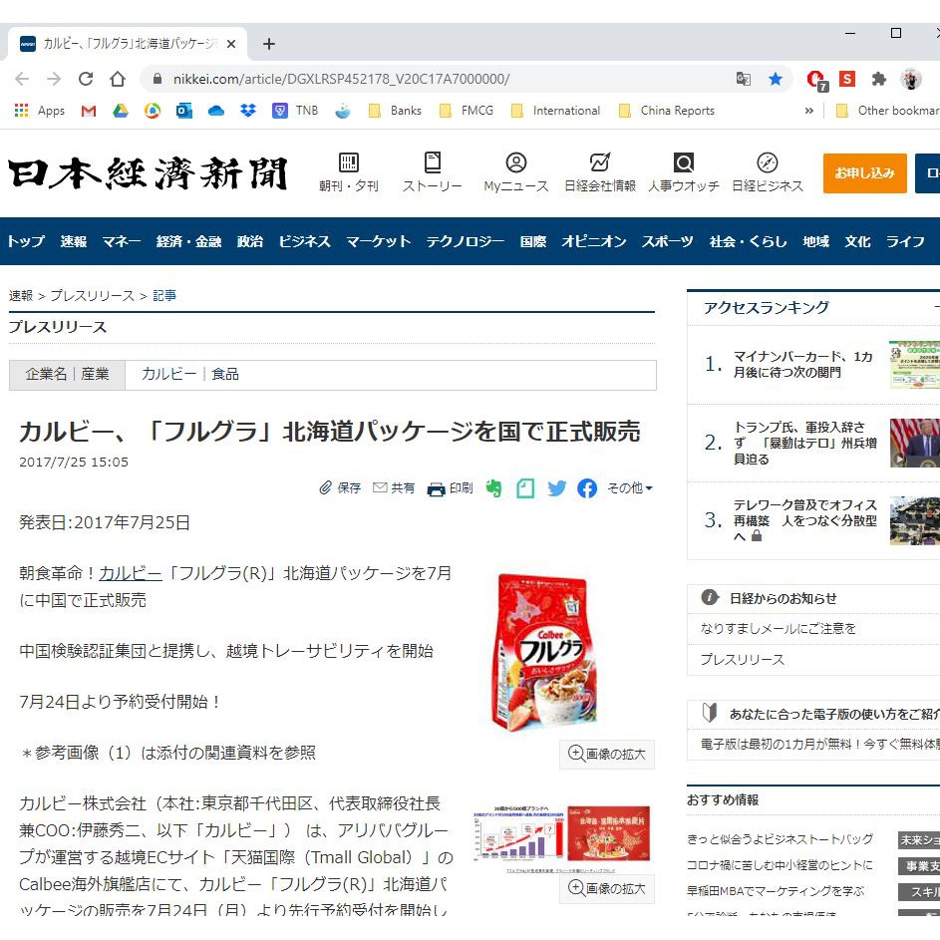This screenshot has width=940, height=940.
Task: Open the red S extension icon
Action: [x=847, y=79]
